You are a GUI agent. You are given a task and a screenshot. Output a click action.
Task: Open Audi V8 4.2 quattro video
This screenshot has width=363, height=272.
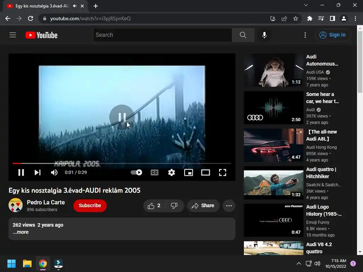tap(273, 248)
